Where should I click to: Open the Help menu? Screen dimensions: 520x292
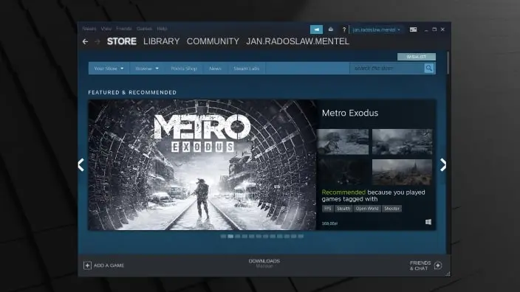click(x=162, y=29)
